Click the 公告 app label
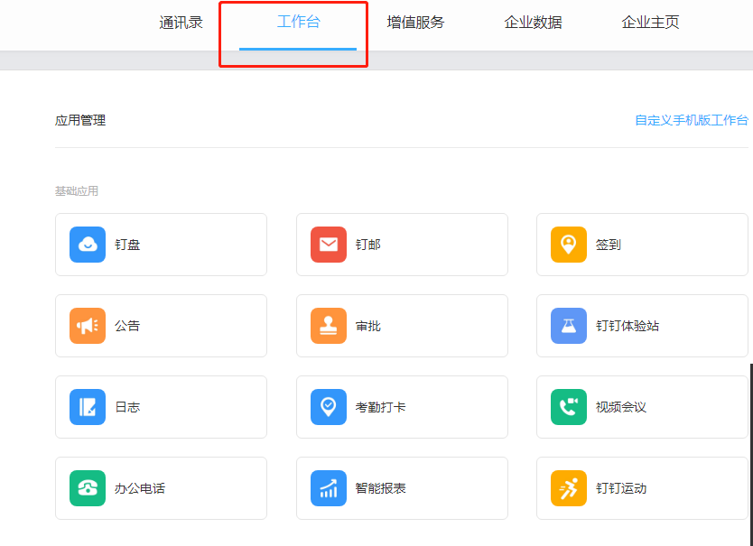Image resolution: width=753 pixels, height=546 pixels. point(127,326)
